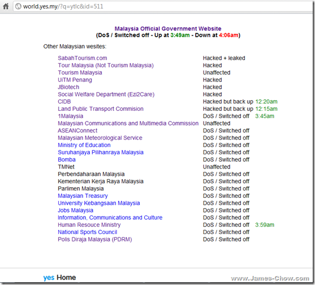Visit the ASEANConnect link

[x=77, y=131]
